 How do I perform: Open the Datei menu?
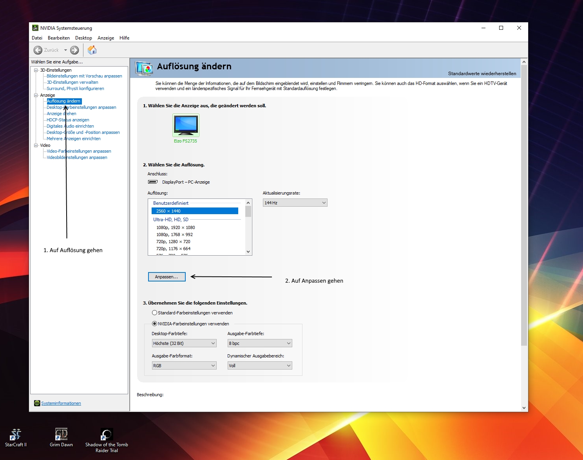(37, 38)
